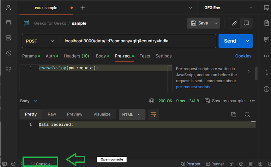This screenshot has width=271, height=167.
Task: Click the edit pencil icon
Action: pyautogui.click(x=235, y=23)
